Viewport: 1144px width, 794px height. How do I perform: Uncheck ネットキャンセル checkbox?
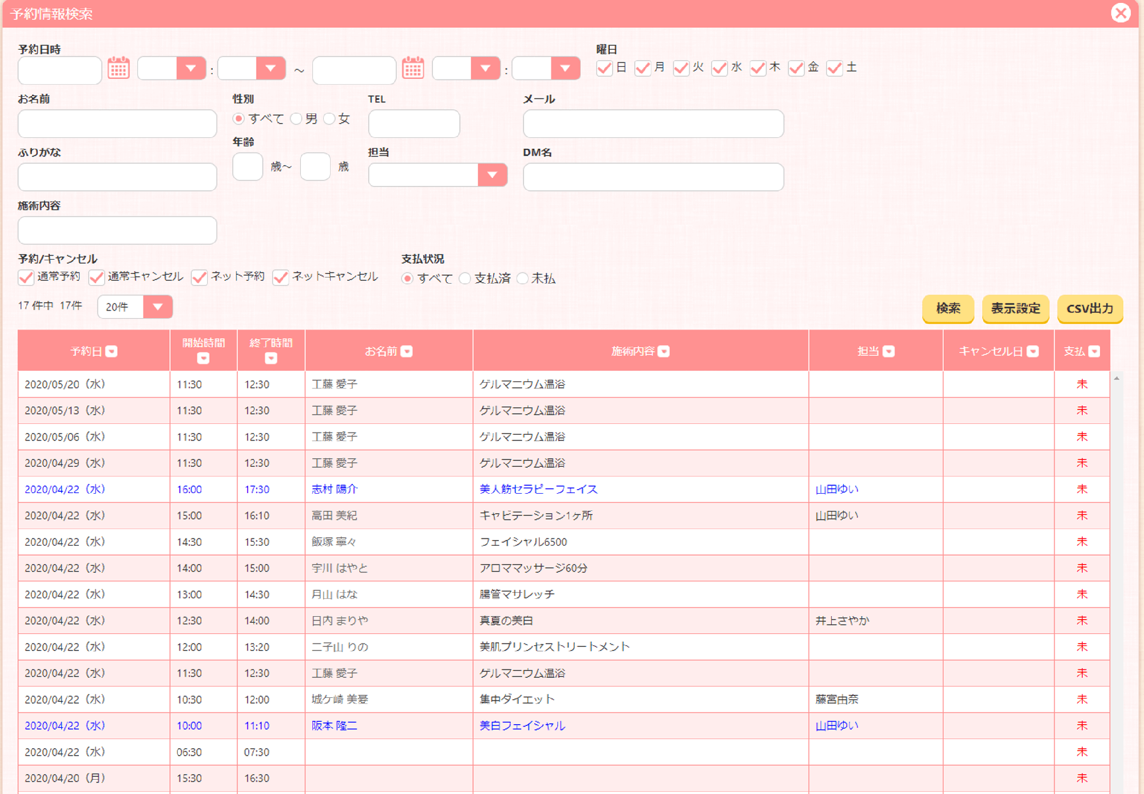[x=280, y=277]
